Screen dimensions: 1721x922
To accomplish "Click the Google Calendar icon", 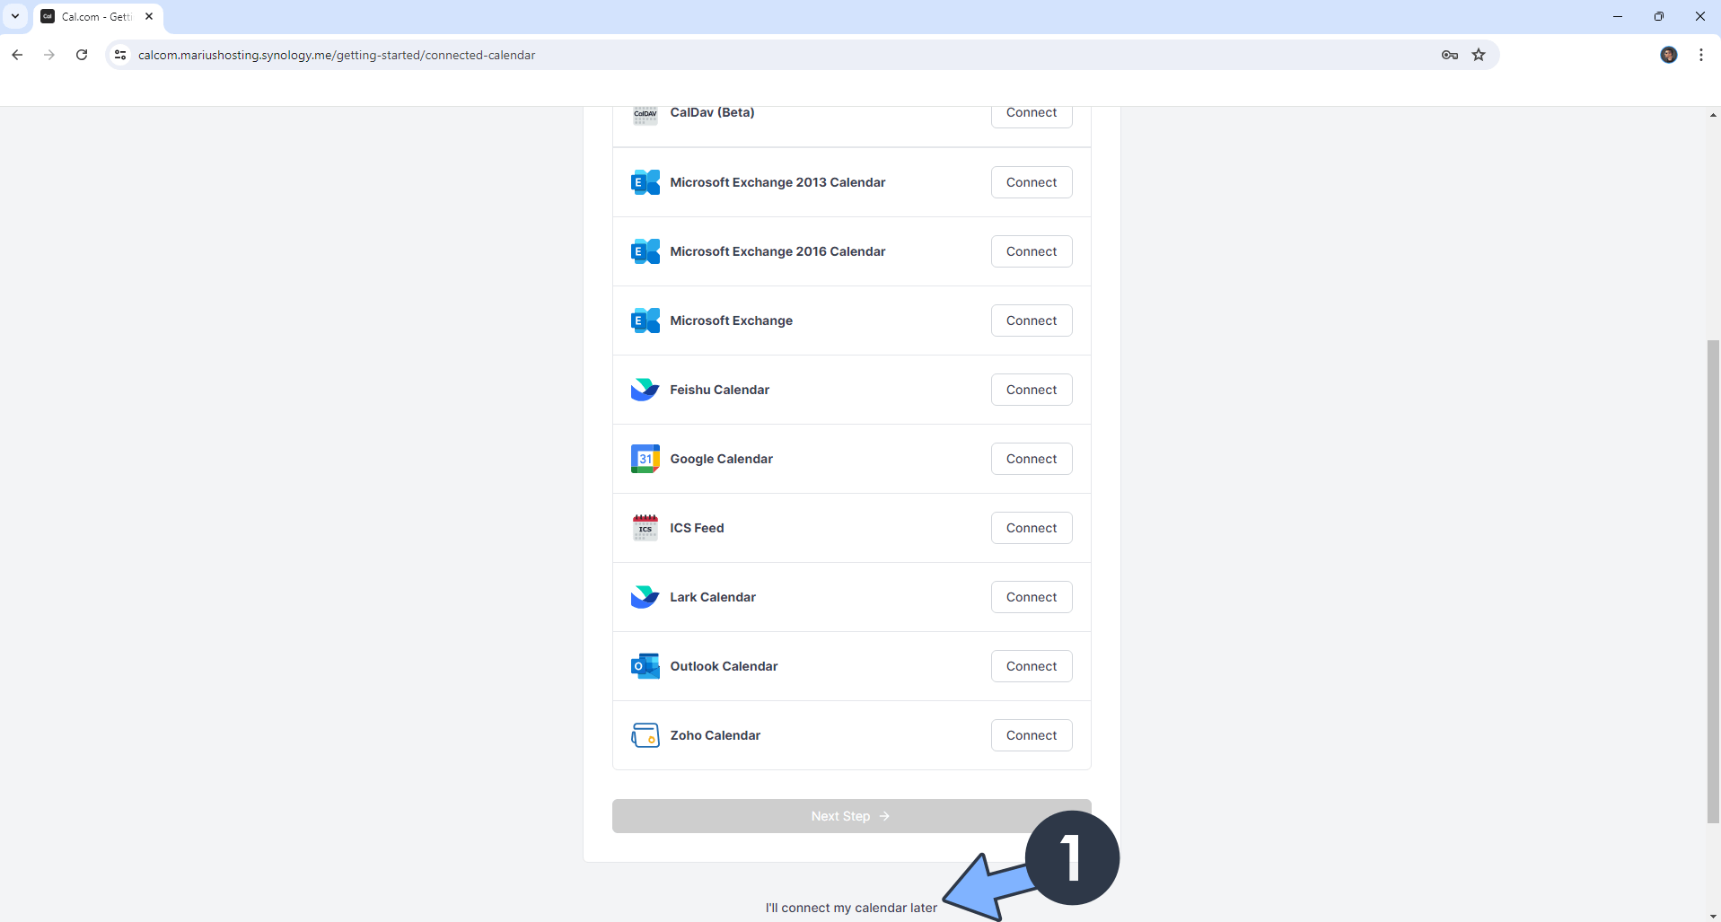I will [645, 459].
